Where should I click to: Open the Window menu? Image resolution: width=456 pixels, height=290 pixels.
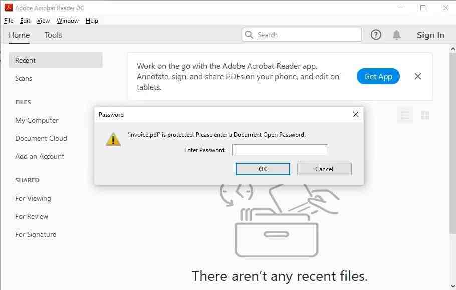[x=68, y=21]
